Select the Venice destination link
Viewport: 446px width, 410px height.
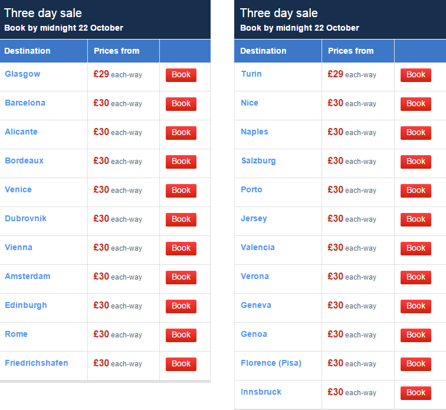18,189
